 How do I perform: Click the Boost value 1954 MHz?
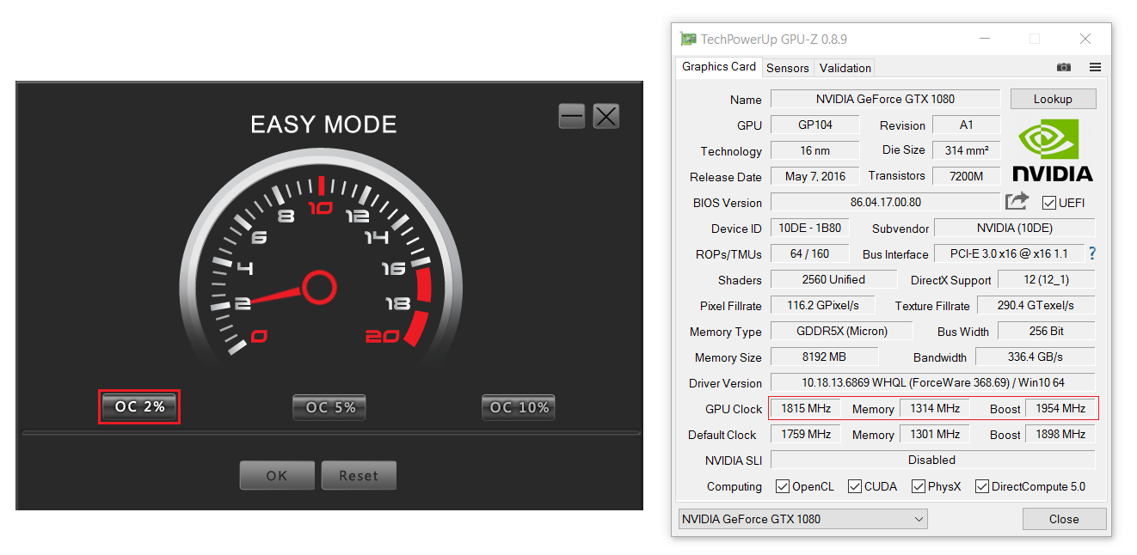point(1060,408)
